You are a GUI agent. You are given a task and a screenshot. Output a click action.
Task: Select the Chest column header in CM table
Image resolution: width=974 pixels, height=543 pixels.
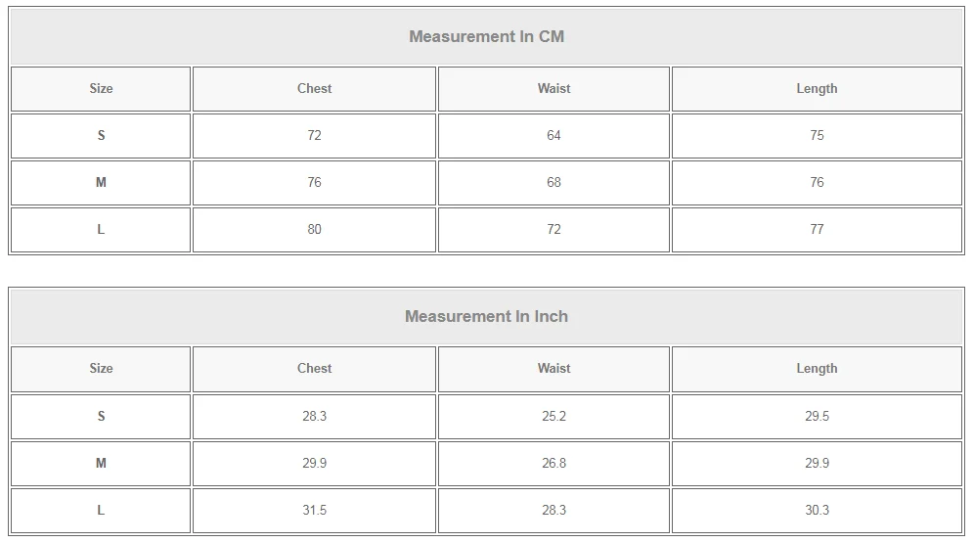pyautogui.click(x=314, y=89)
